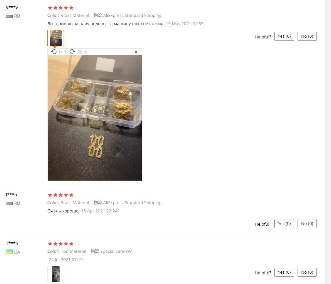This screenshot has height=284, width=331.
Task: Click the Ukrainian flag next to T***n
Action: pyautogui.click(x=9, y=252)
